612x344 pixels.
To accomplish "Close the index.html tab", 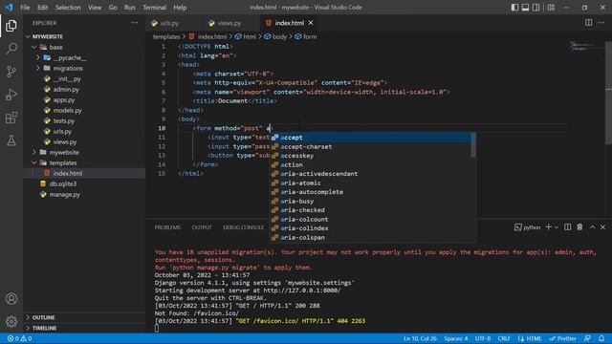I will coord(311,23).
